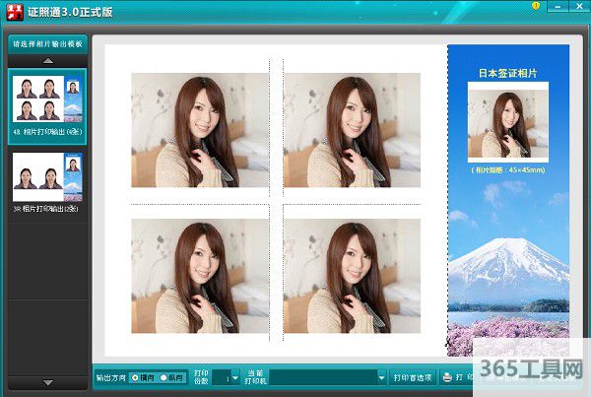This screenshot has width=591, height=397.
Task: Open the 打印份数 copies dropdown
Action: coord(234,377)
